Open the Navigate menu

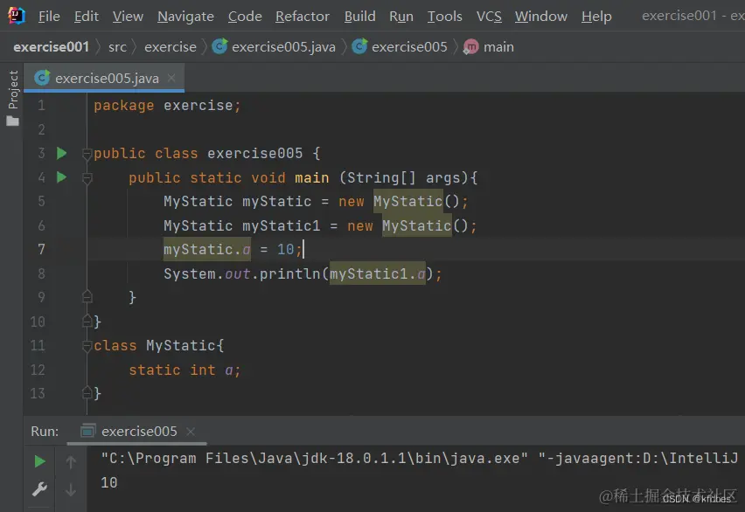(x=185, y=16)
